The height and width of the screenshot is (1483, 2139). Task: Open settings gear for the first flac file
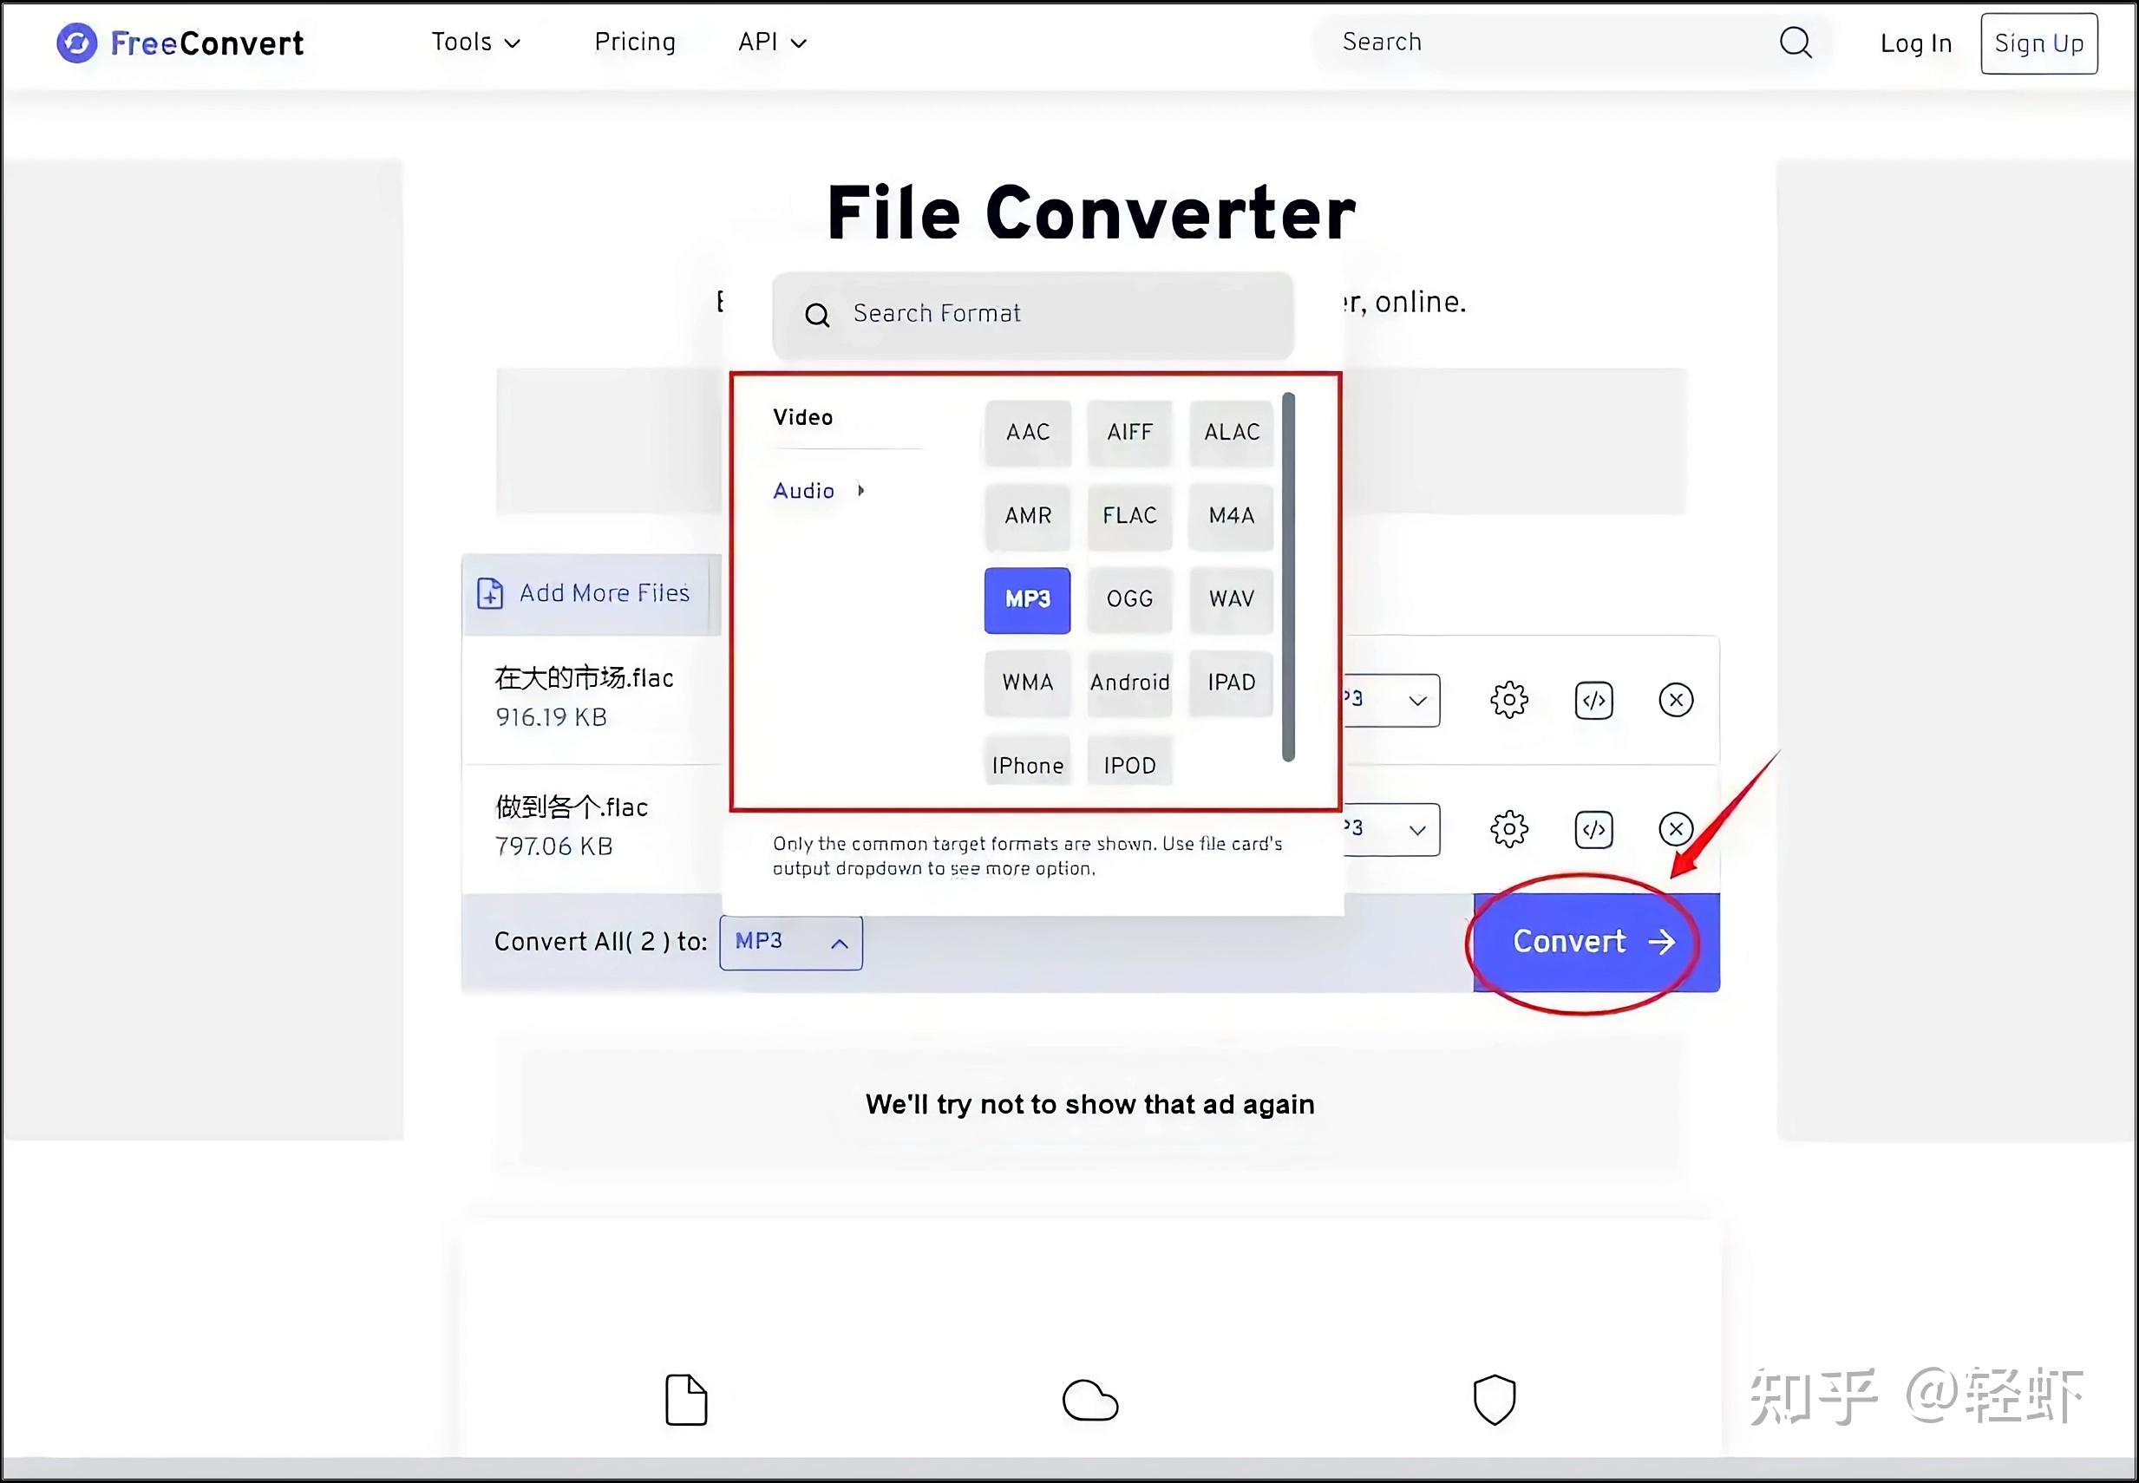[1508, 700]
